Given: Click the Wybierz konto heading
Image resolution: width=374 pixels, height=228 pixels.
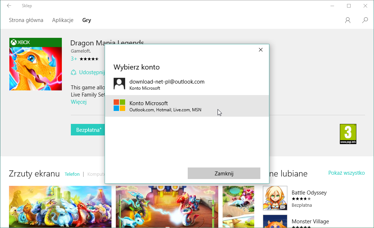Looking at the screenshot, I should tap(136, 67).
